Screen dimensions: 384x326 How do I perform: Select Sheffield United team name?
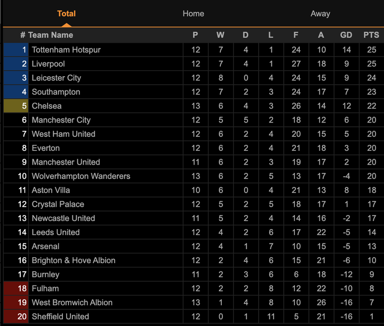pos(60,317)
